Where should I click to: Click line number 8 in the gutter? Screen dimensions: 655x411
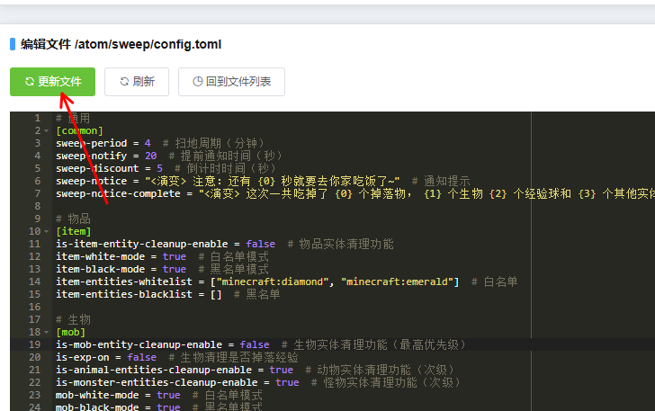click(36, 206)
